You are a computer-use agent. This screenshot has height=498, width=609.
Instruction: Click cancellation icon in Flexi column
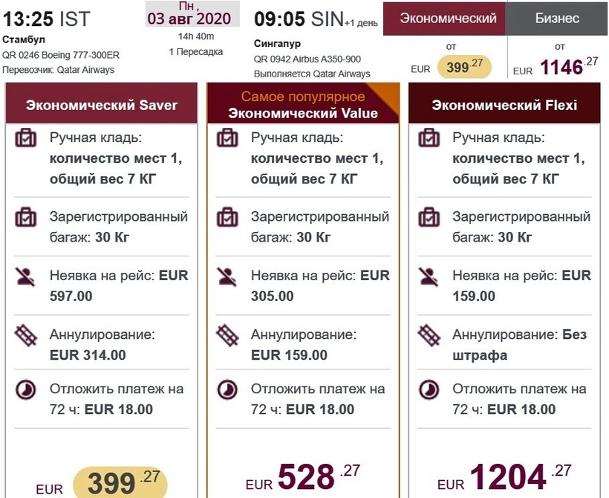pyautogui.click(x=429, y=335)
